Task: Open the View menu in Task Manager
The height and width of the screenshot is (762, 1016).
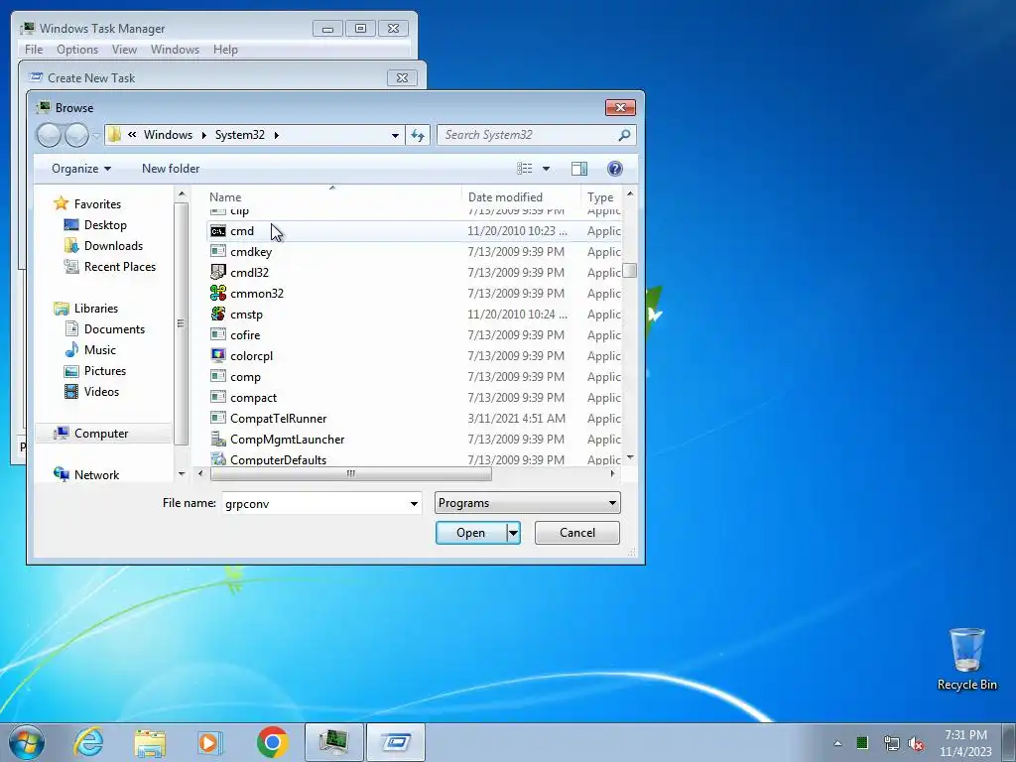Action: [124, 50]
